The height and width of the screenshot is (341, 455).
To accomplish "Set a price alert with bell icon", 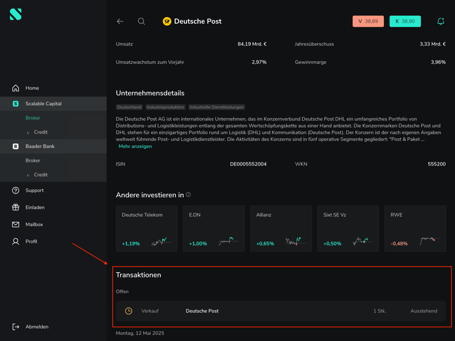I will click(440, 21).
